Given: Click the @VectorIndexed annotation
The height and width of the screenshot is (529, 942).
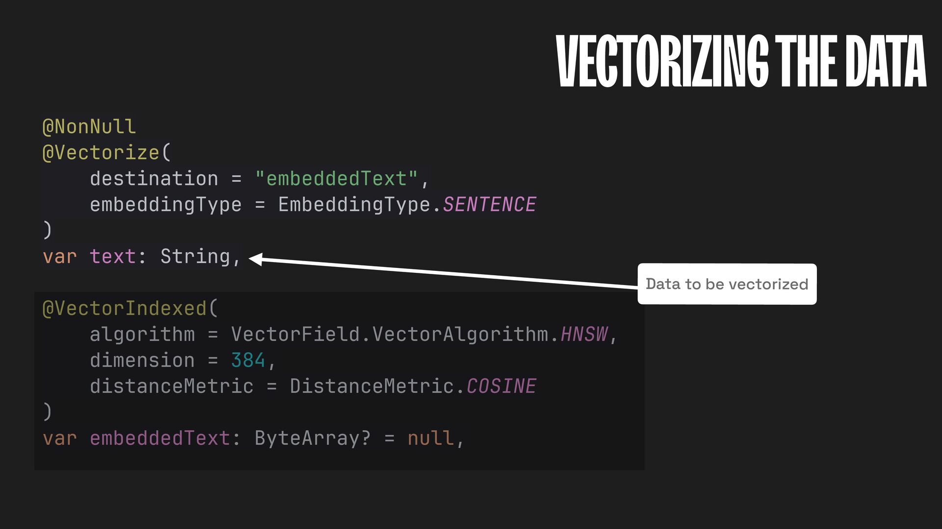Looking at the screenshot, I should click(x=125, y=309).
